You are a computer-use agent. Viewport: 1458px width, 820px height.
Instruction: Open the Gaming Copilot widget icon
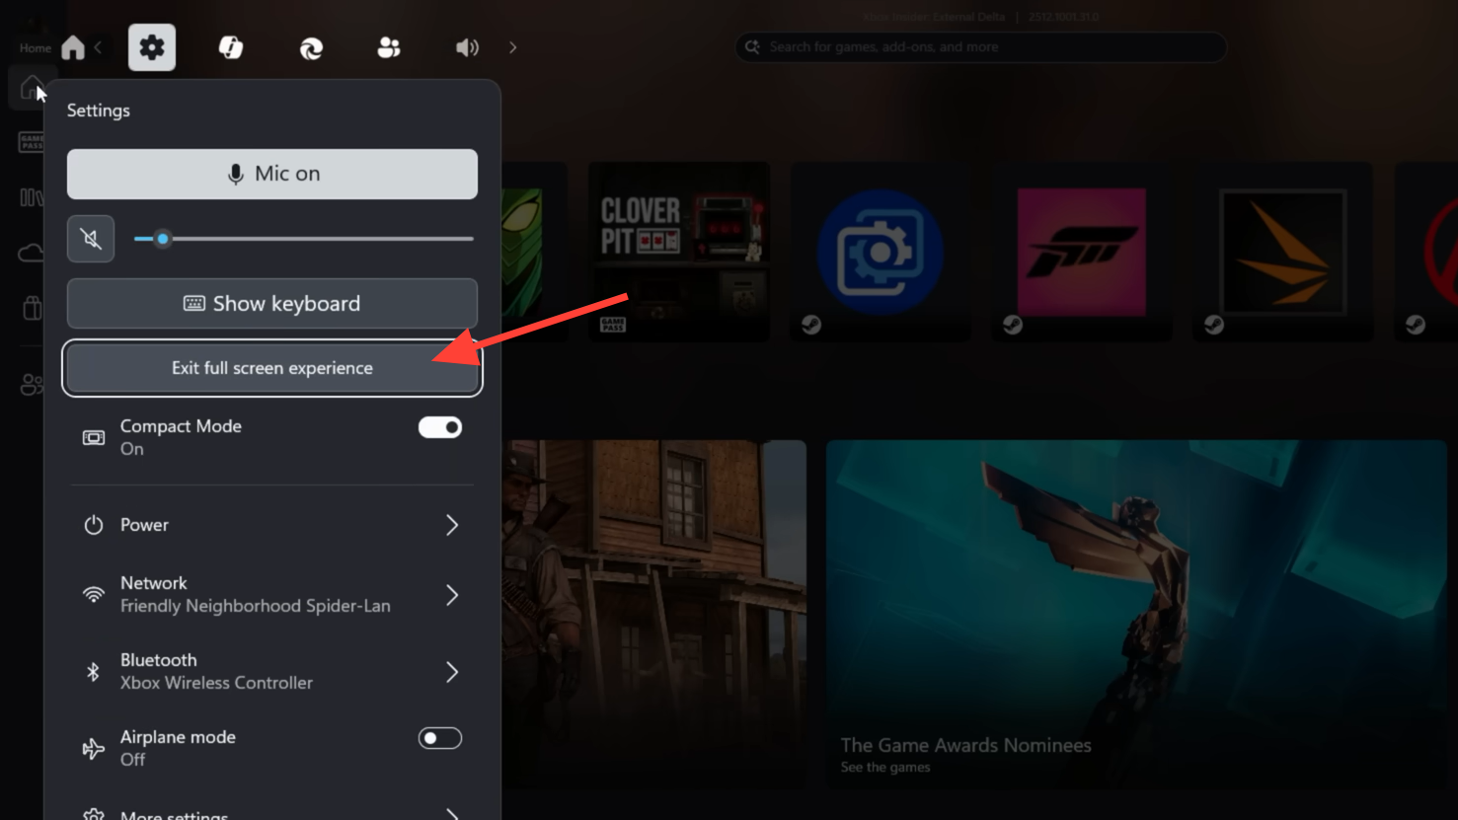231,47
